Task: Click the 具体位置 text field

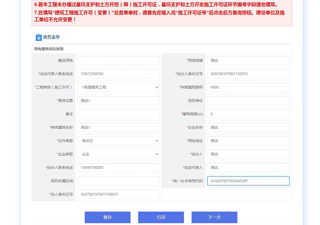Action: pos(118,101)
